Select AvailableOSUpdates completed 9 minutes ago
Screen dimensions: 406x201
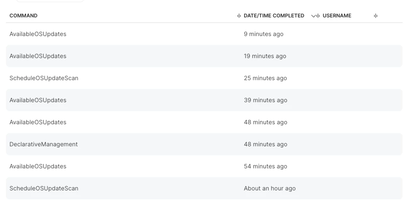coord(204,34)
